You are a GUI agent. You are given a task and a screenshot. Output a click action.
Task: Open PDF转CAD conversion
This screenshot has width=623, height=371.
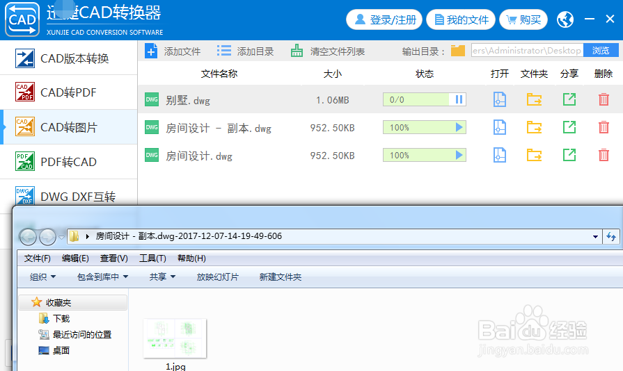point(68,161)
